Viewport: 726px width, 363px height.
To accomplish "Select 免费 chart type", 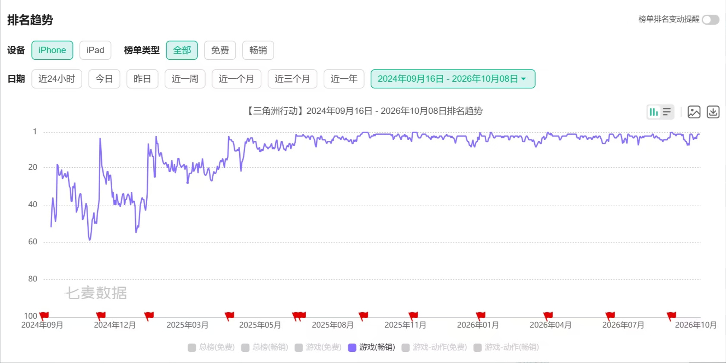I will pyautogui.click(x=220, y=50).
